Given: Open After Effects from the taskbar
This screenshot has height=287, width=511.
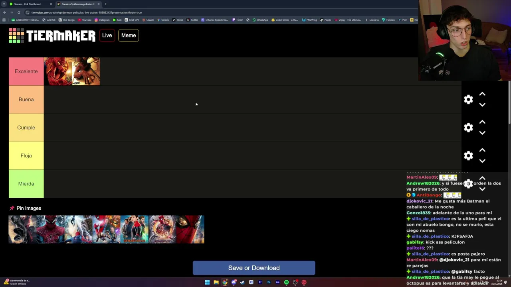Looking at the screenshot, I should pyautogui.click(x=277, y=282).
